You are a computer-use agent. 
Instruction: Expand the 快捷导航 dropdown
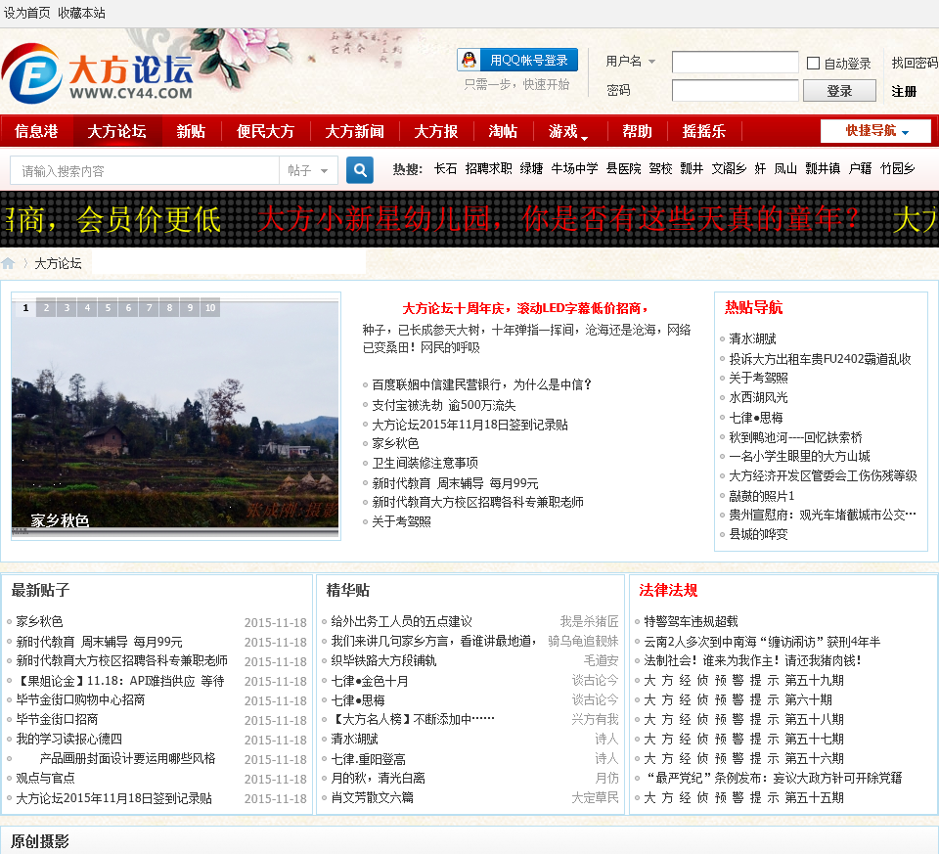[x=875, y=130]
